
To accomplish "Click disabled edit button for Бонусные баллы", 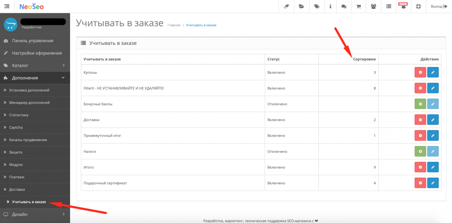I will 433,104.
